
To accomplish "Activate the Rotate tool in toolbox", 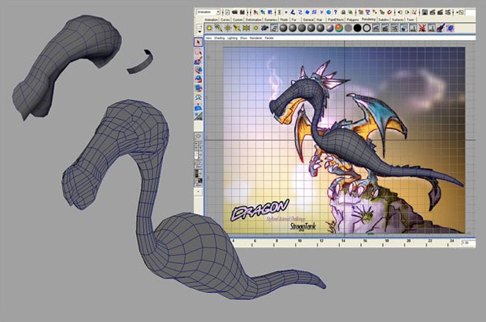I will tap(198, 79).
